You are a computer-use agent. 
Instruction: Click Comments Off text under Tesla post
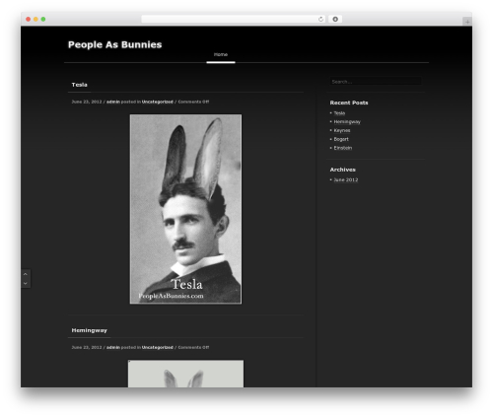pyautogui.click(x=193, y=102)
